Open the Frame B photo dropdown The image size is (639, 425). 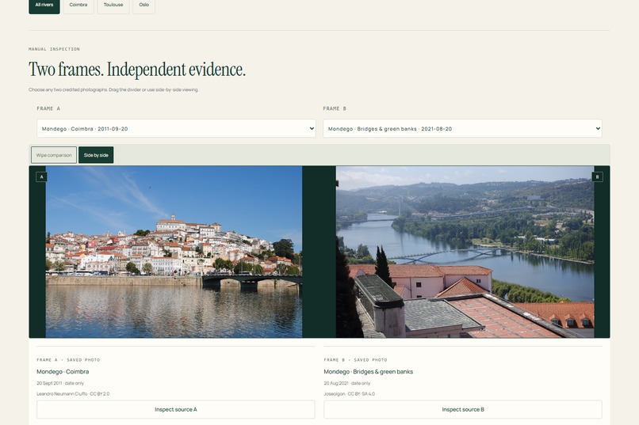462,128
